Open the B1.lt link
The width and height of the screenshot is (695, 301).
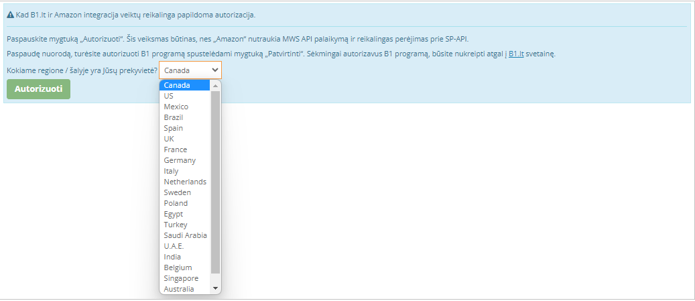(x=515, y=54)
